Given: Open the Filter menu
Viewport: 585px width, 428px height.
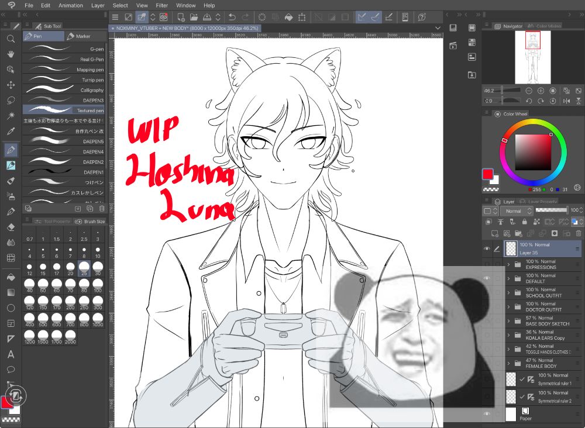Looking at the screenshot, I should tap(161, 5).
